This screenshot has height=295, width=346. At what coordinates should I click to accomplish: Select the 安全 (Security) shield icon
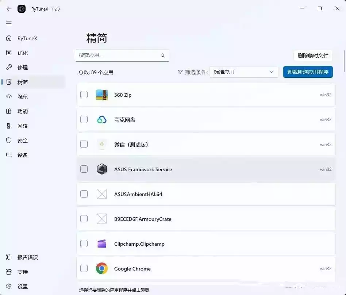[x=9, y=140]
